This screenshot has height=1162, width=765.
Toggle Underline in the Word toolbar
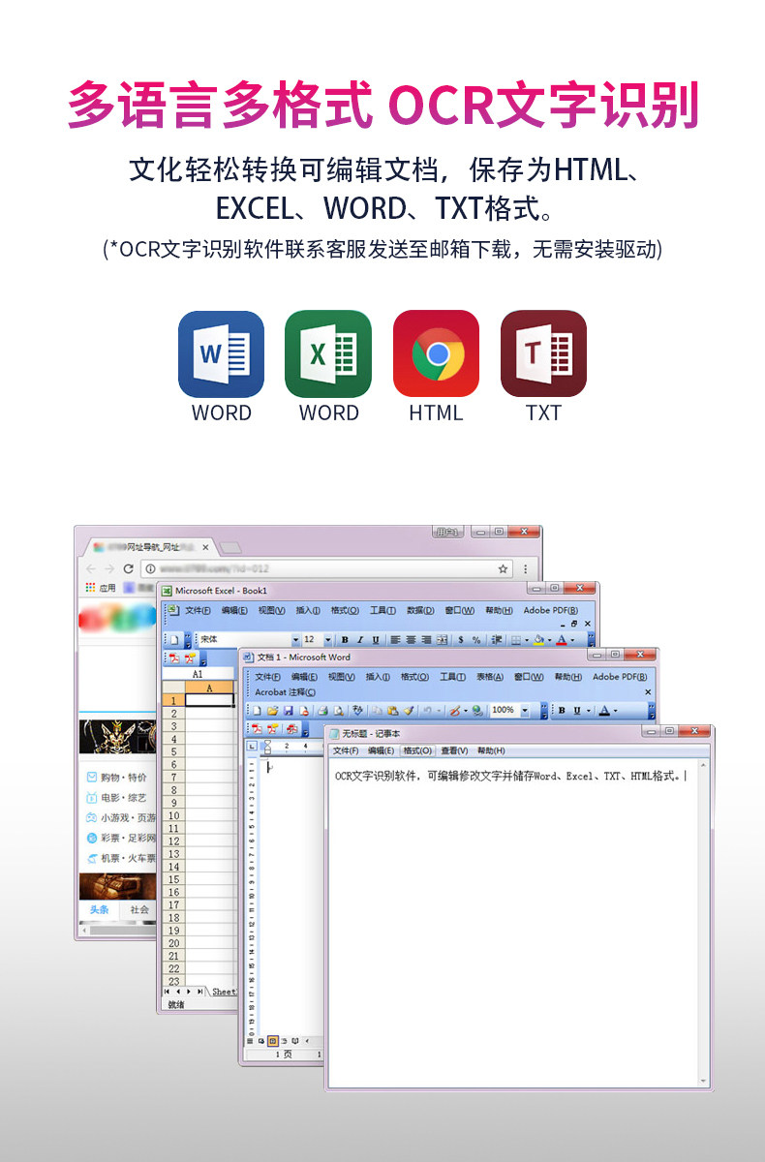pyautogui.click(x=577, y=711)
